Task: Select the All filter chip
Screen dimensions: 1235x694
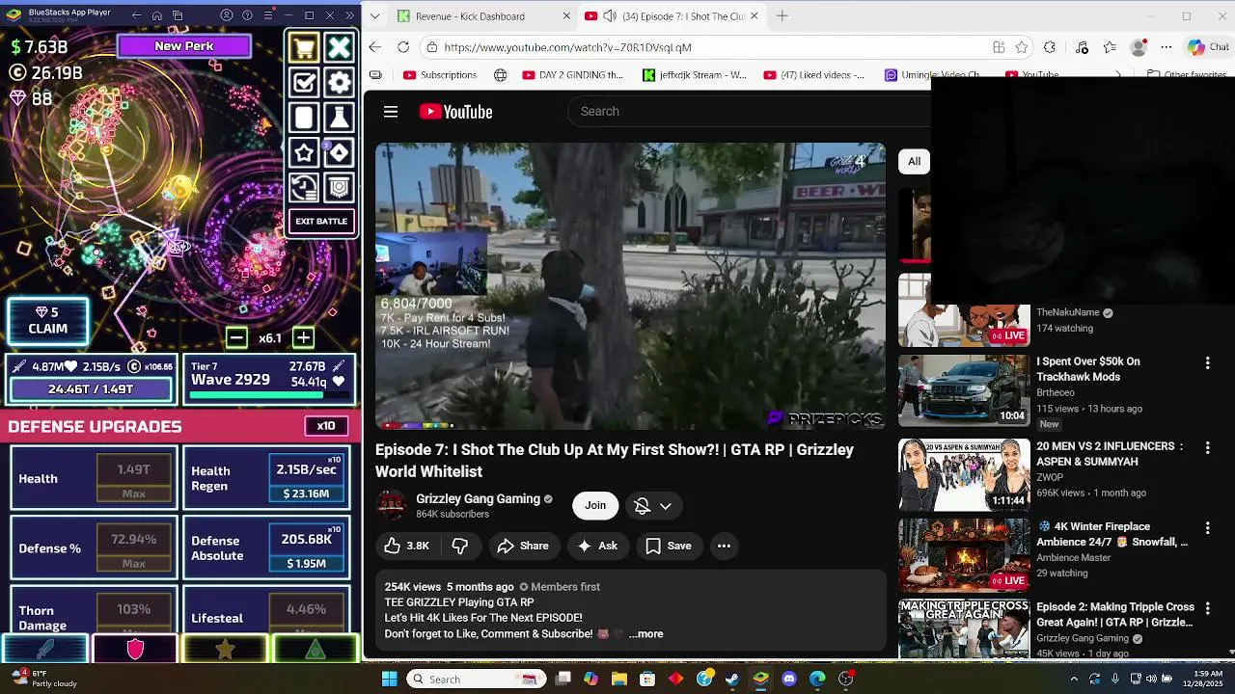Action: 914,162
